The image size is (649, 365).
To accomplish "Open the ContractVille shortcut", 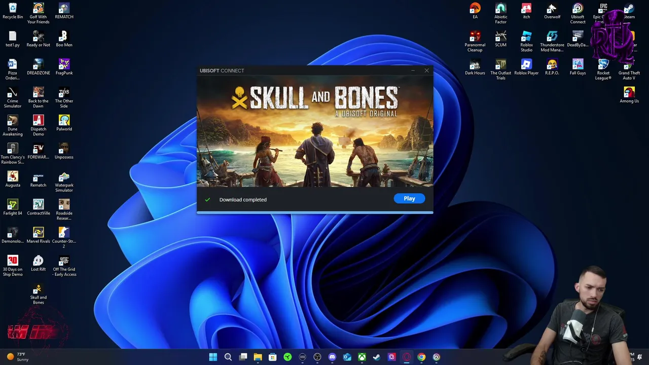I will (x=39, y=207).
